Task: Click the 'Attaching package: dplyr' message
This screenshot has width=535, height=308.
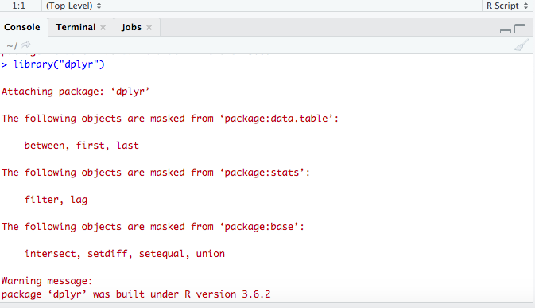Action: (76, 92)
